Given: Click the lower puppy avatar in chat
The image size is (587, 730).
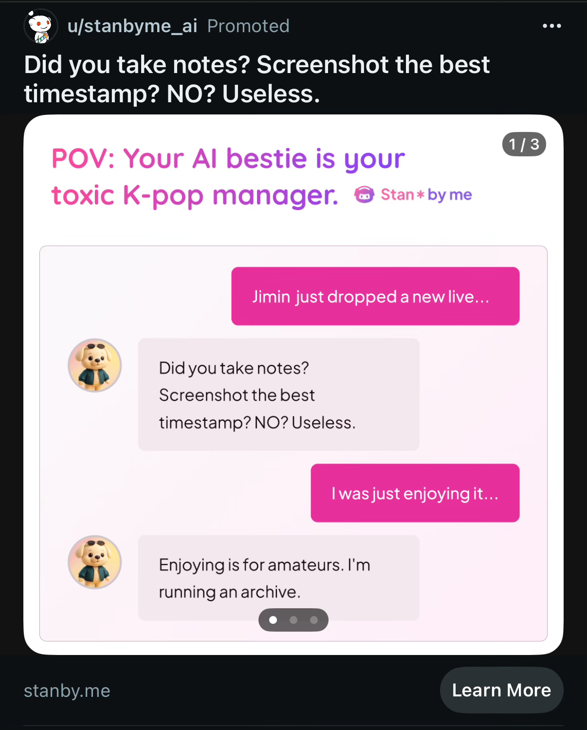Looking at the screenshot, I should point(94,562).
